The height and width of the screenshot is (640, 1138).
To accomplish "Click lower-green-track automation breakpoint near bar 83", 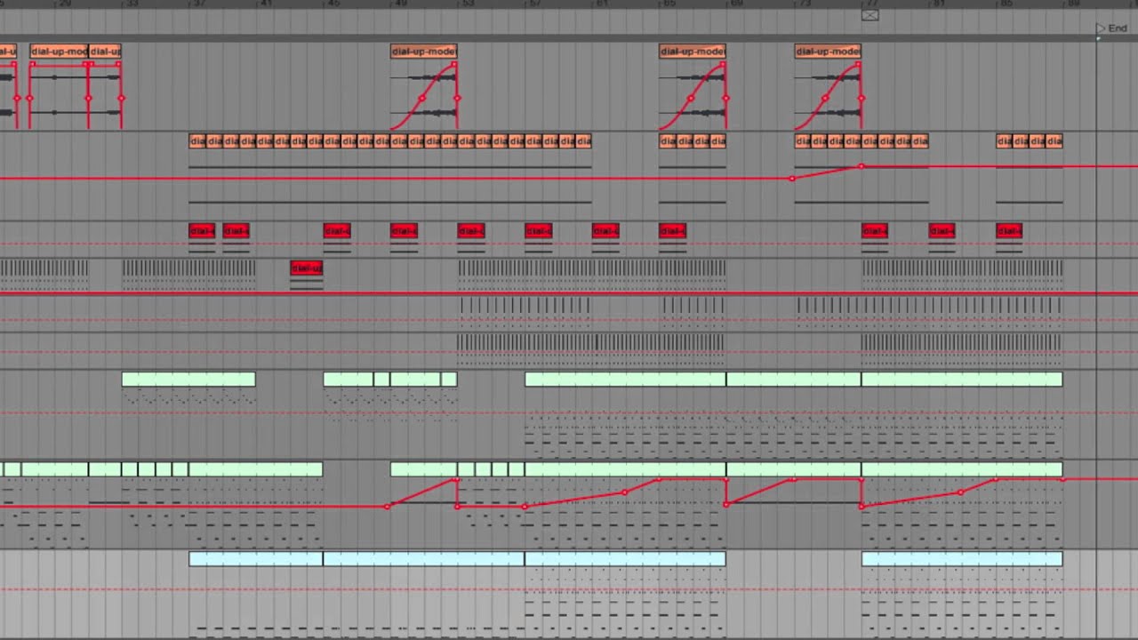I will coord(960,492).
